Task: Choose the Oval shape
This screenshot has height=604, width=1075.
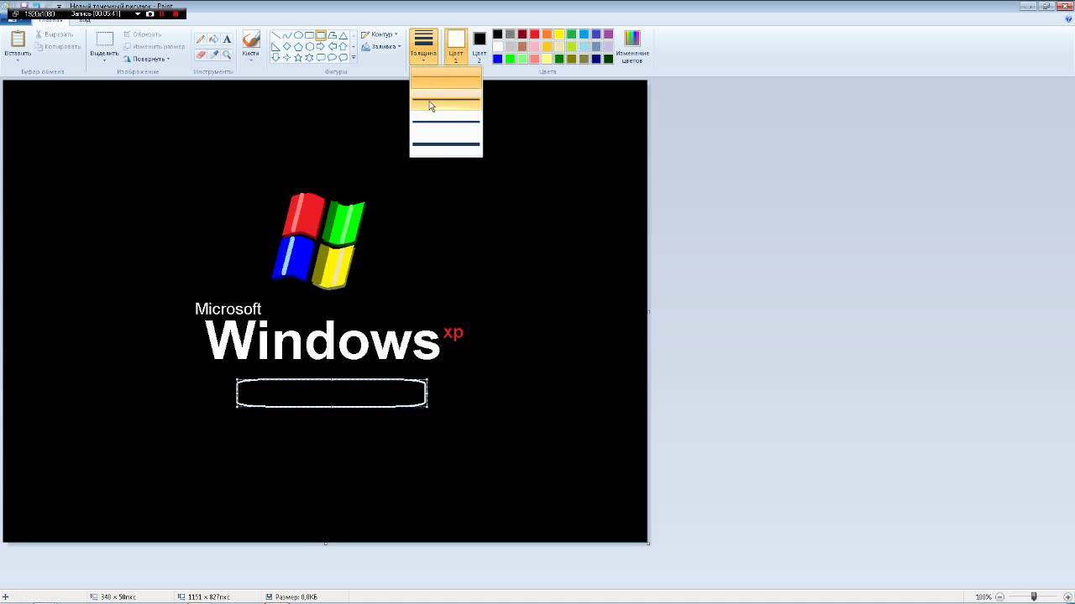Action: 298,34
